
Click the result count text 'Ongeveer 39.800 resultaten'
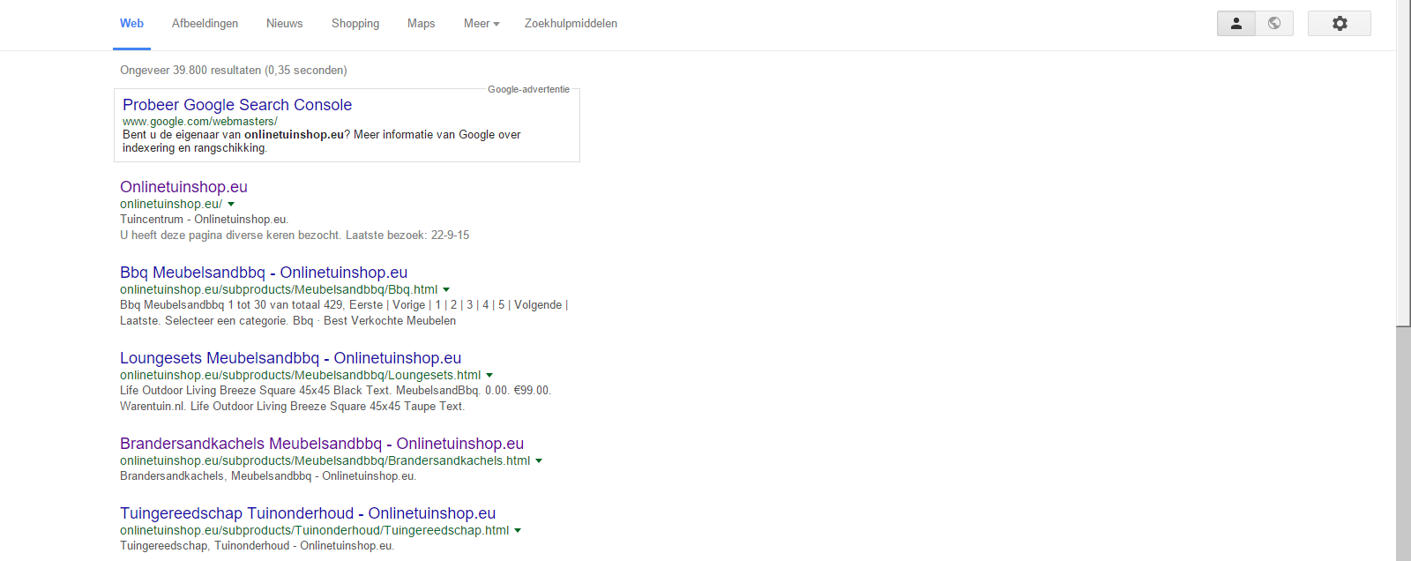(x=190, y=71)
